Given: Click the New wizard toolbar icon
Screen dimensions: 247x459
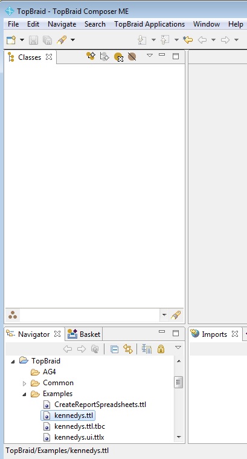Looking at the screenshot, I should tap(11, 40).
